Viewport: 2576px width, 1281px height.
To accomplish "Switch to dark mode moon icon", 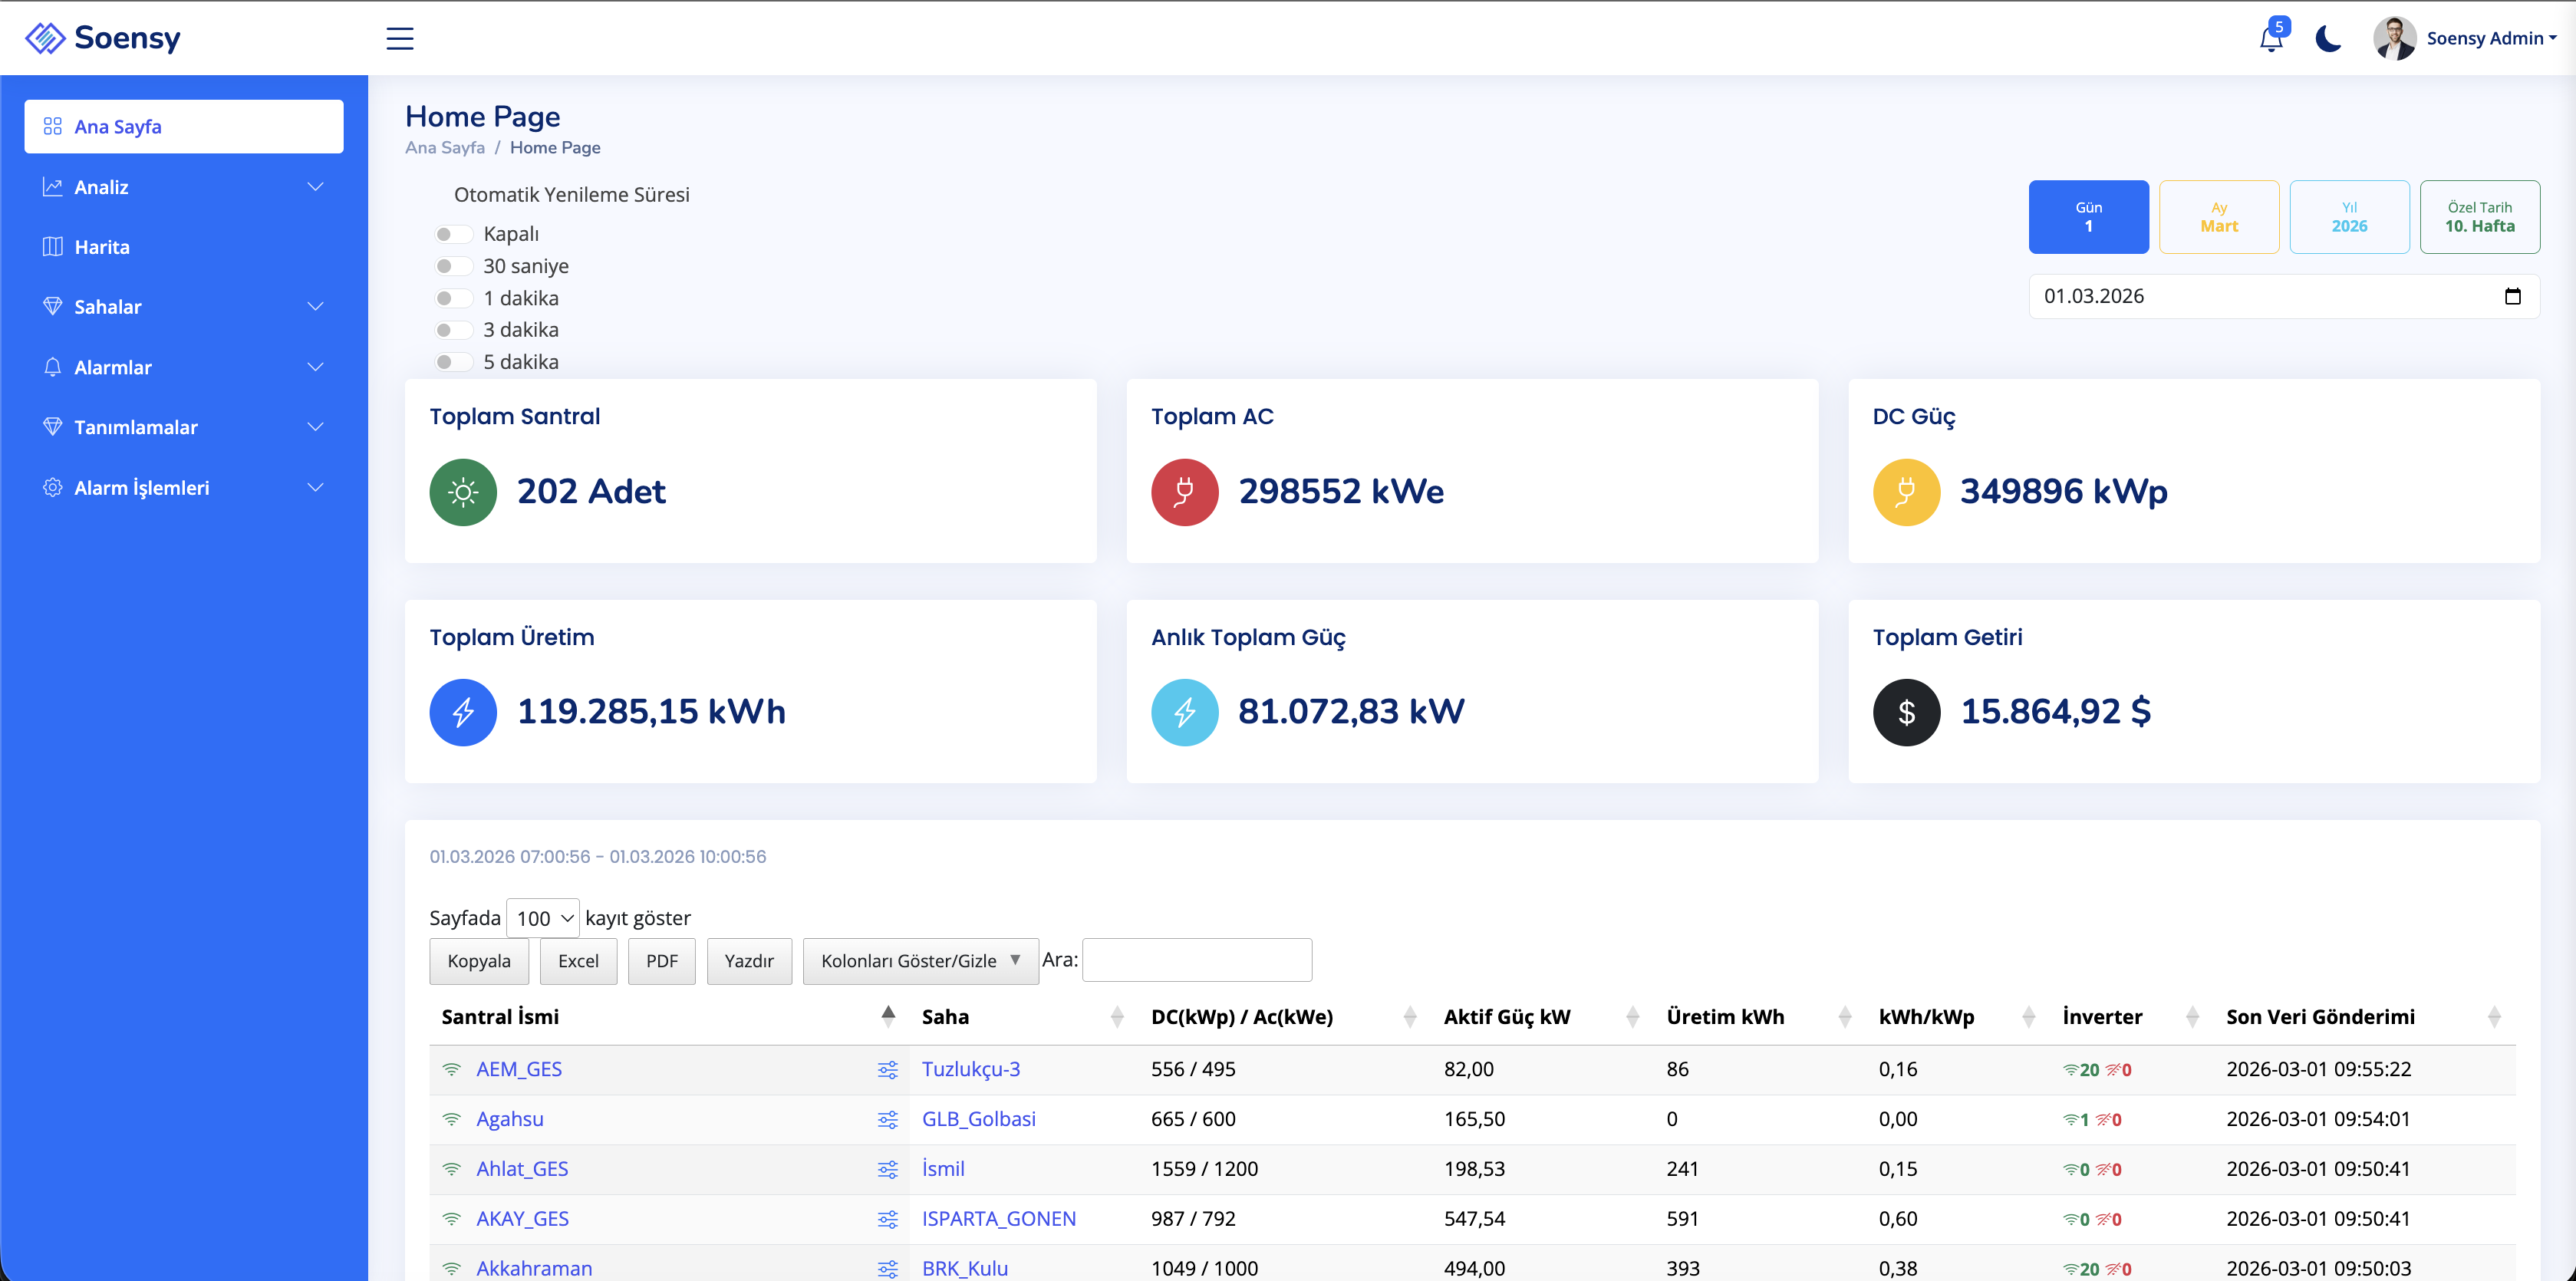I will [x=2328, y=39].
